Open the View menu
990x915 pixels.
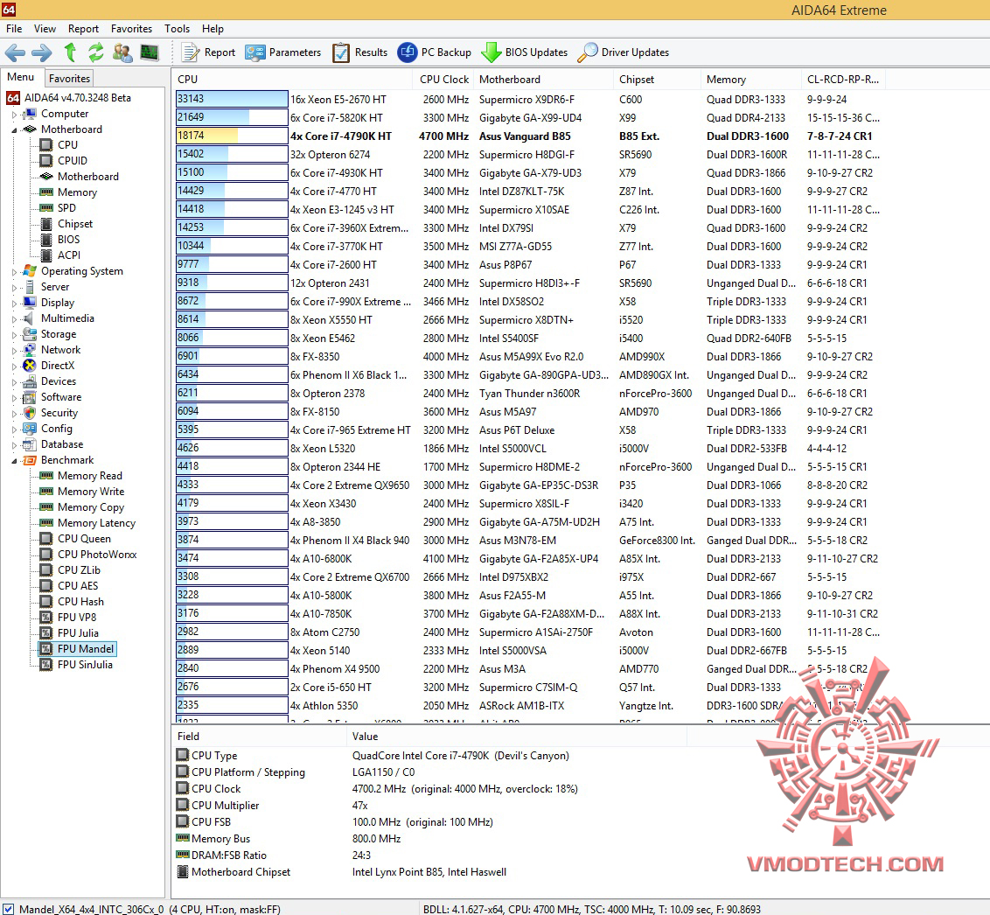(45, 28)
